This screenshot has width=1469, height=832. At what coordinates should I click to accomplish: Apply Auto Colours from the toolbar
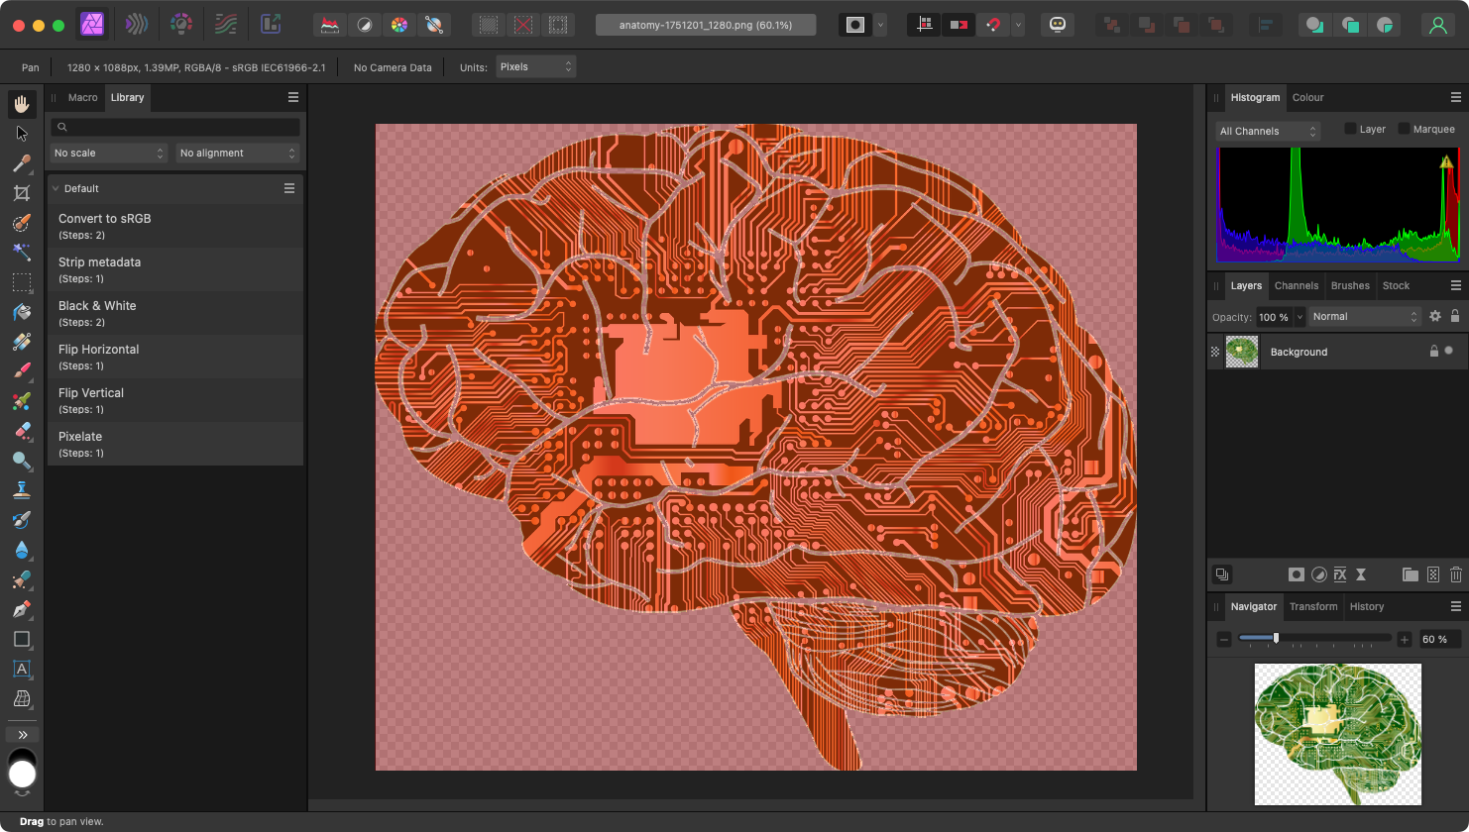(x=399, y=25)
